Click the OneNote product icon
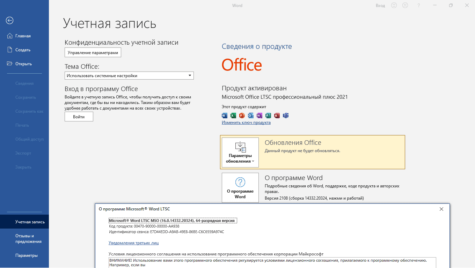475x268 pixels. 260,116
